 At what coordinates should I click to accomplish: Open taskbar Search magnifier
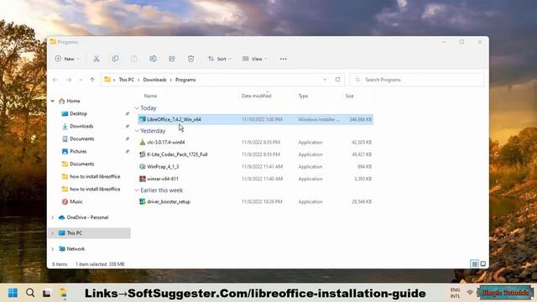pos(30,293)
